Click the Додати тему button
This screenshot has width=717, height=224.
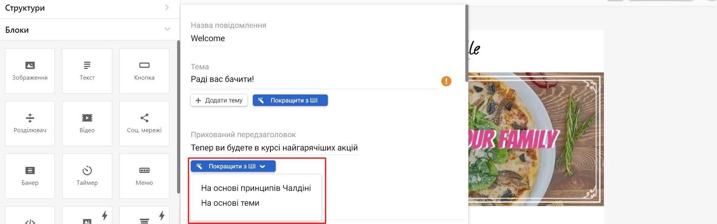tap(219, 100)
